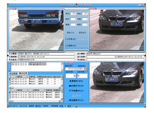
Task: Click the 车牌号码 column header in the entry table
Action: tap(32, 77)
